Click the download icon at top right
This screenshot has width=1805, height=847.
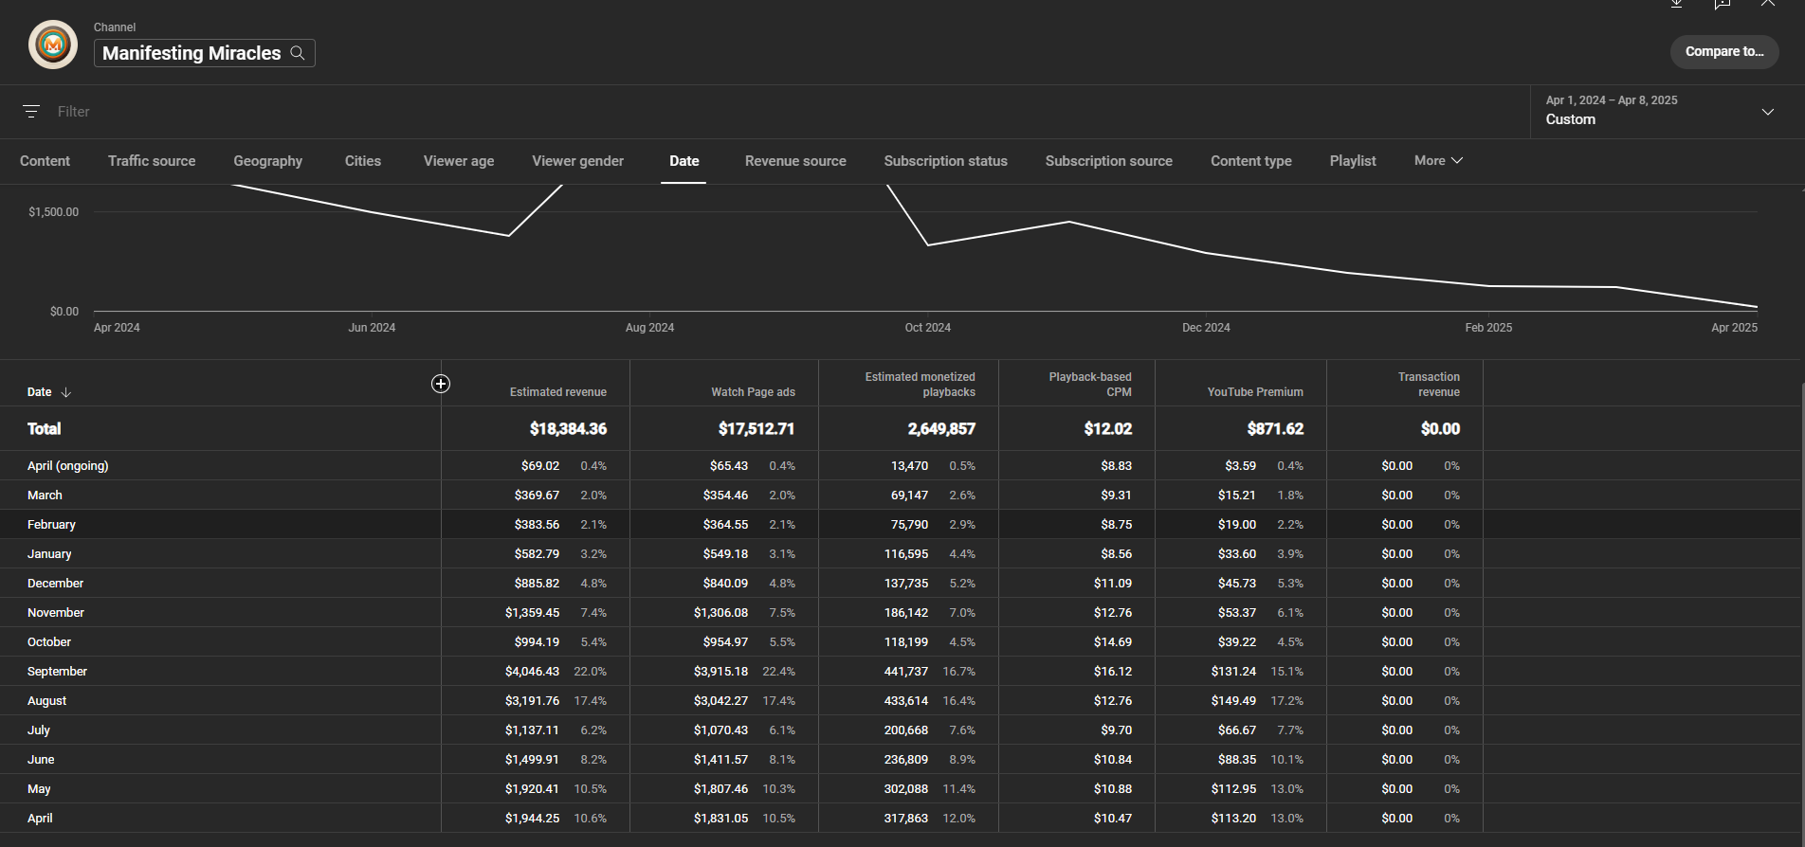point(1676,4)
